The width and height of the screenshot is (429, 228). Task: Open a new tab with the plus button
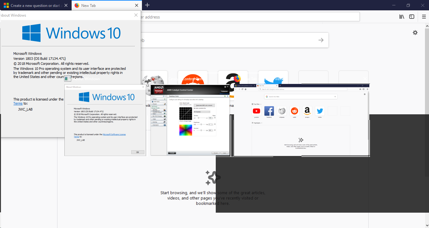[x=147, y=5]
